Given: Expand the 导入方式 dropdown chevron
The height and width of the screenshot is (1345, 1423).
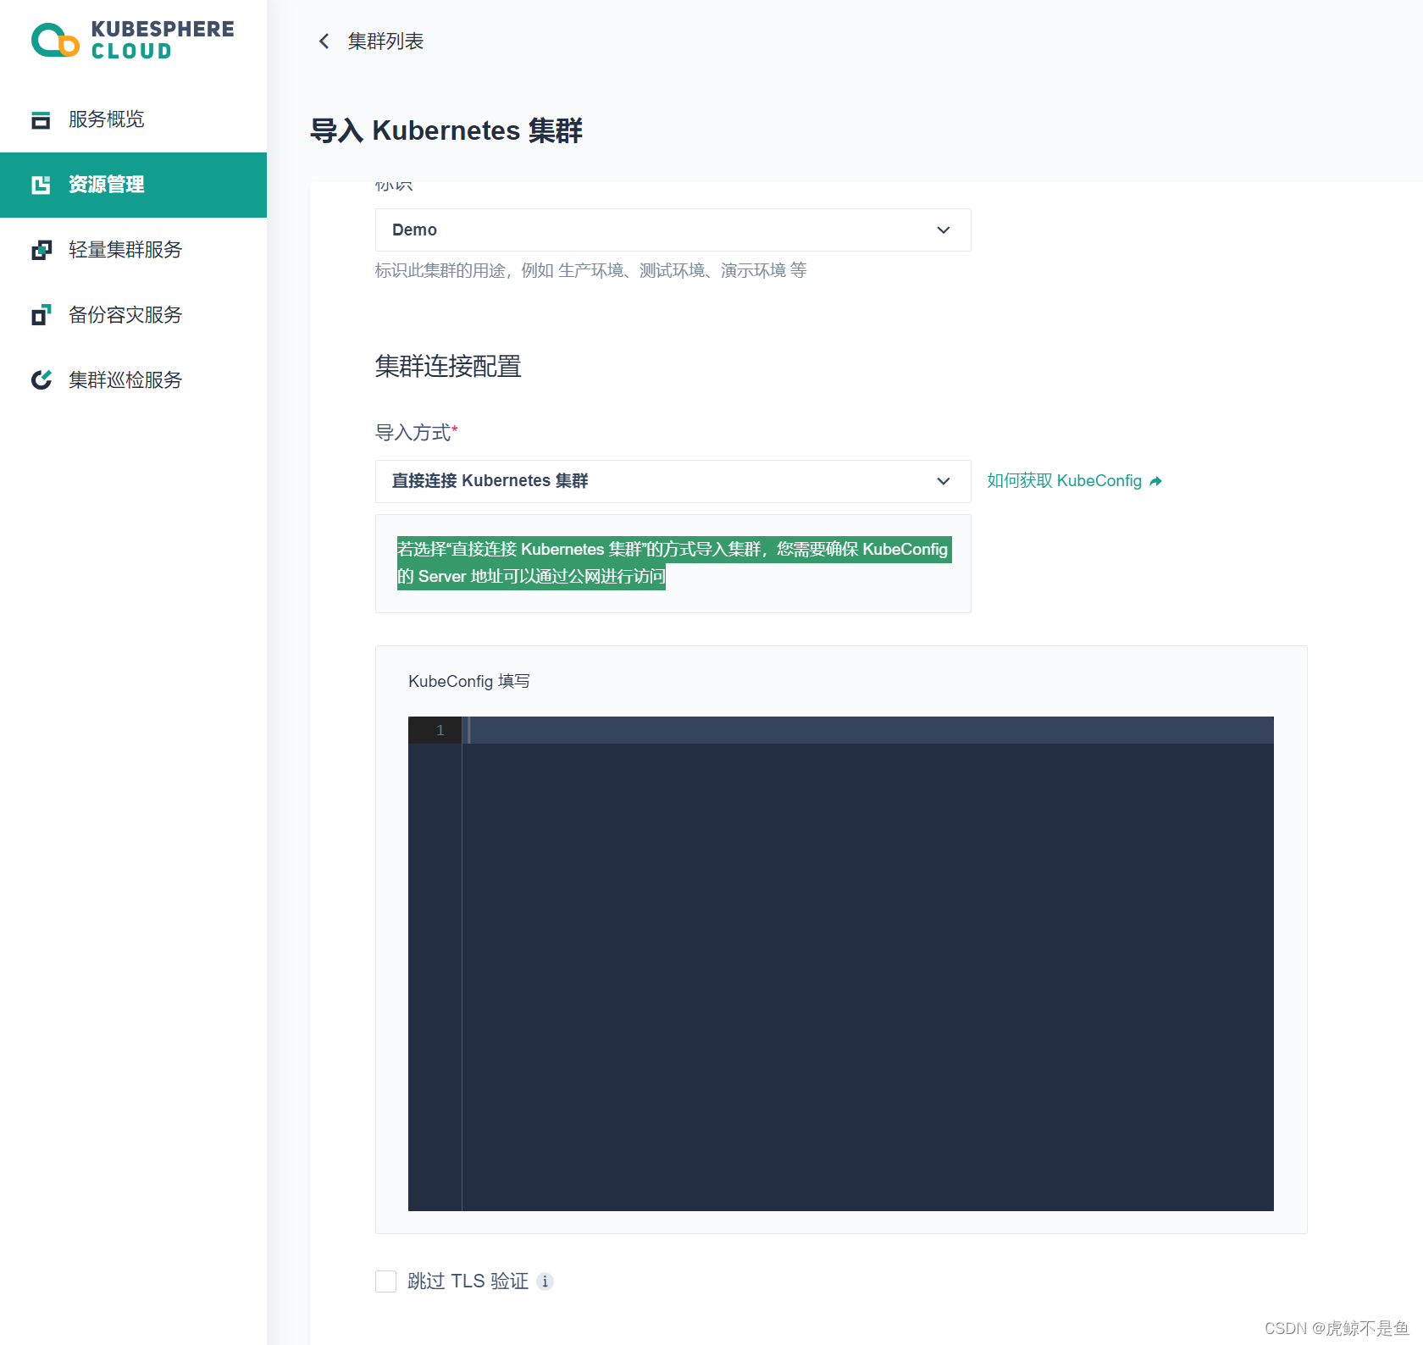Looking at the screenshot, I should point(944,481).
